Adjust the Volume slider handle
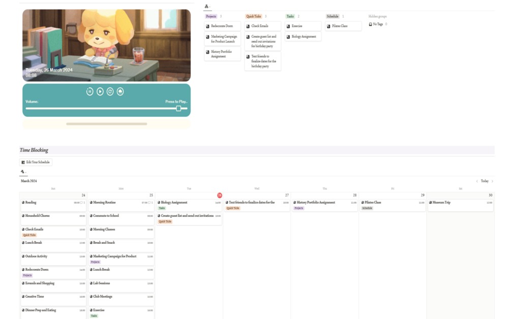 [x=178, y=108]
